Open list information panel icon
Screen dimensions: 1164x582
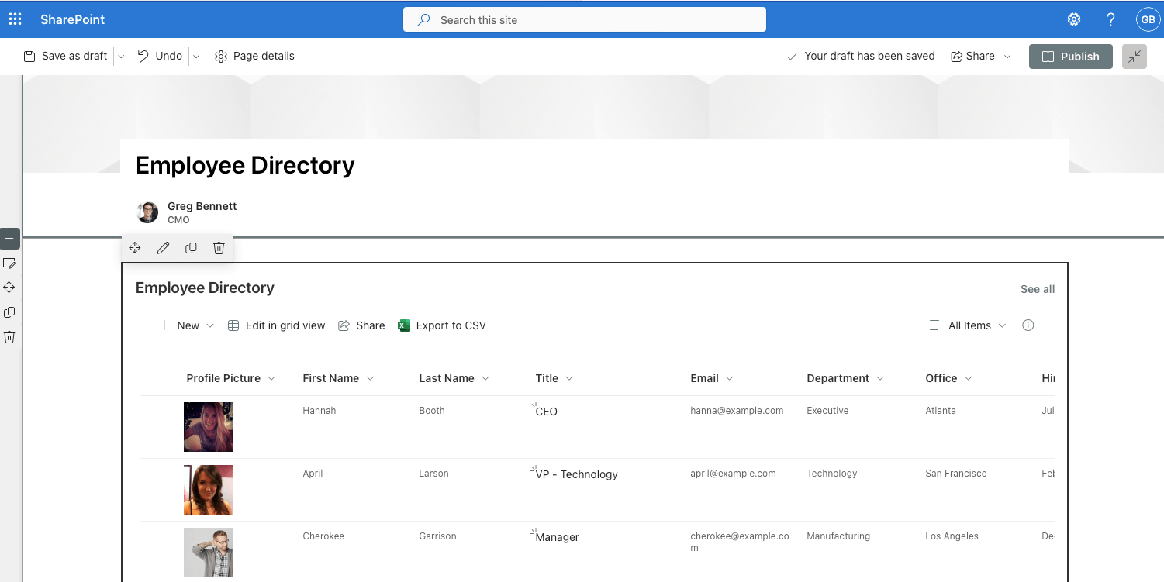[x=1028, y=325]
